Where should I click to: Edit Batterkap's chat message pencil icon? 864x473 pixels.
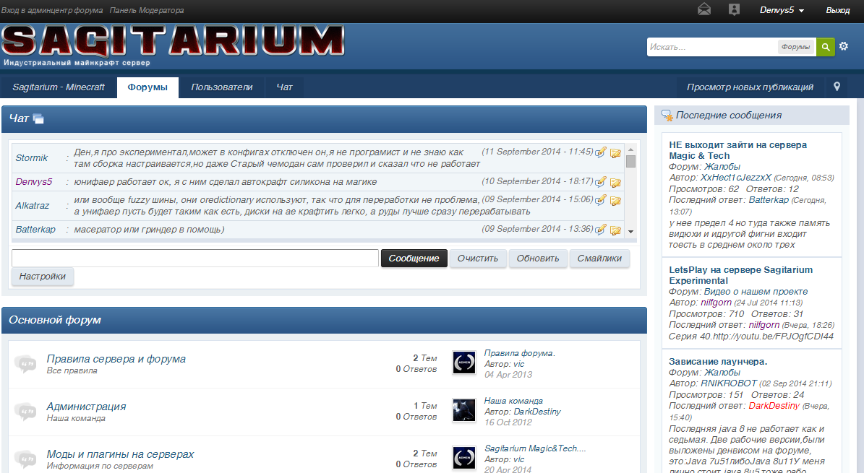601,229
